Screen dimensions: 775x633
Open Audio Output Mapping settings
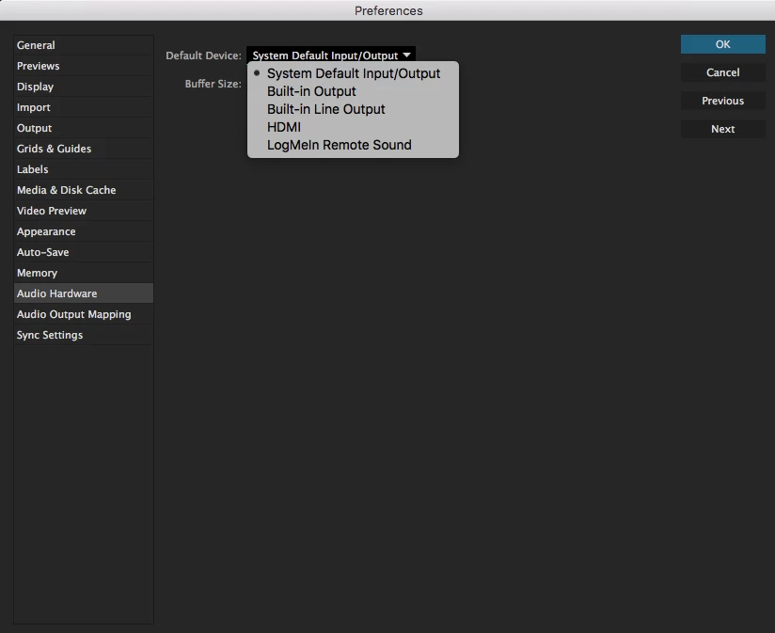coord(84,314)
